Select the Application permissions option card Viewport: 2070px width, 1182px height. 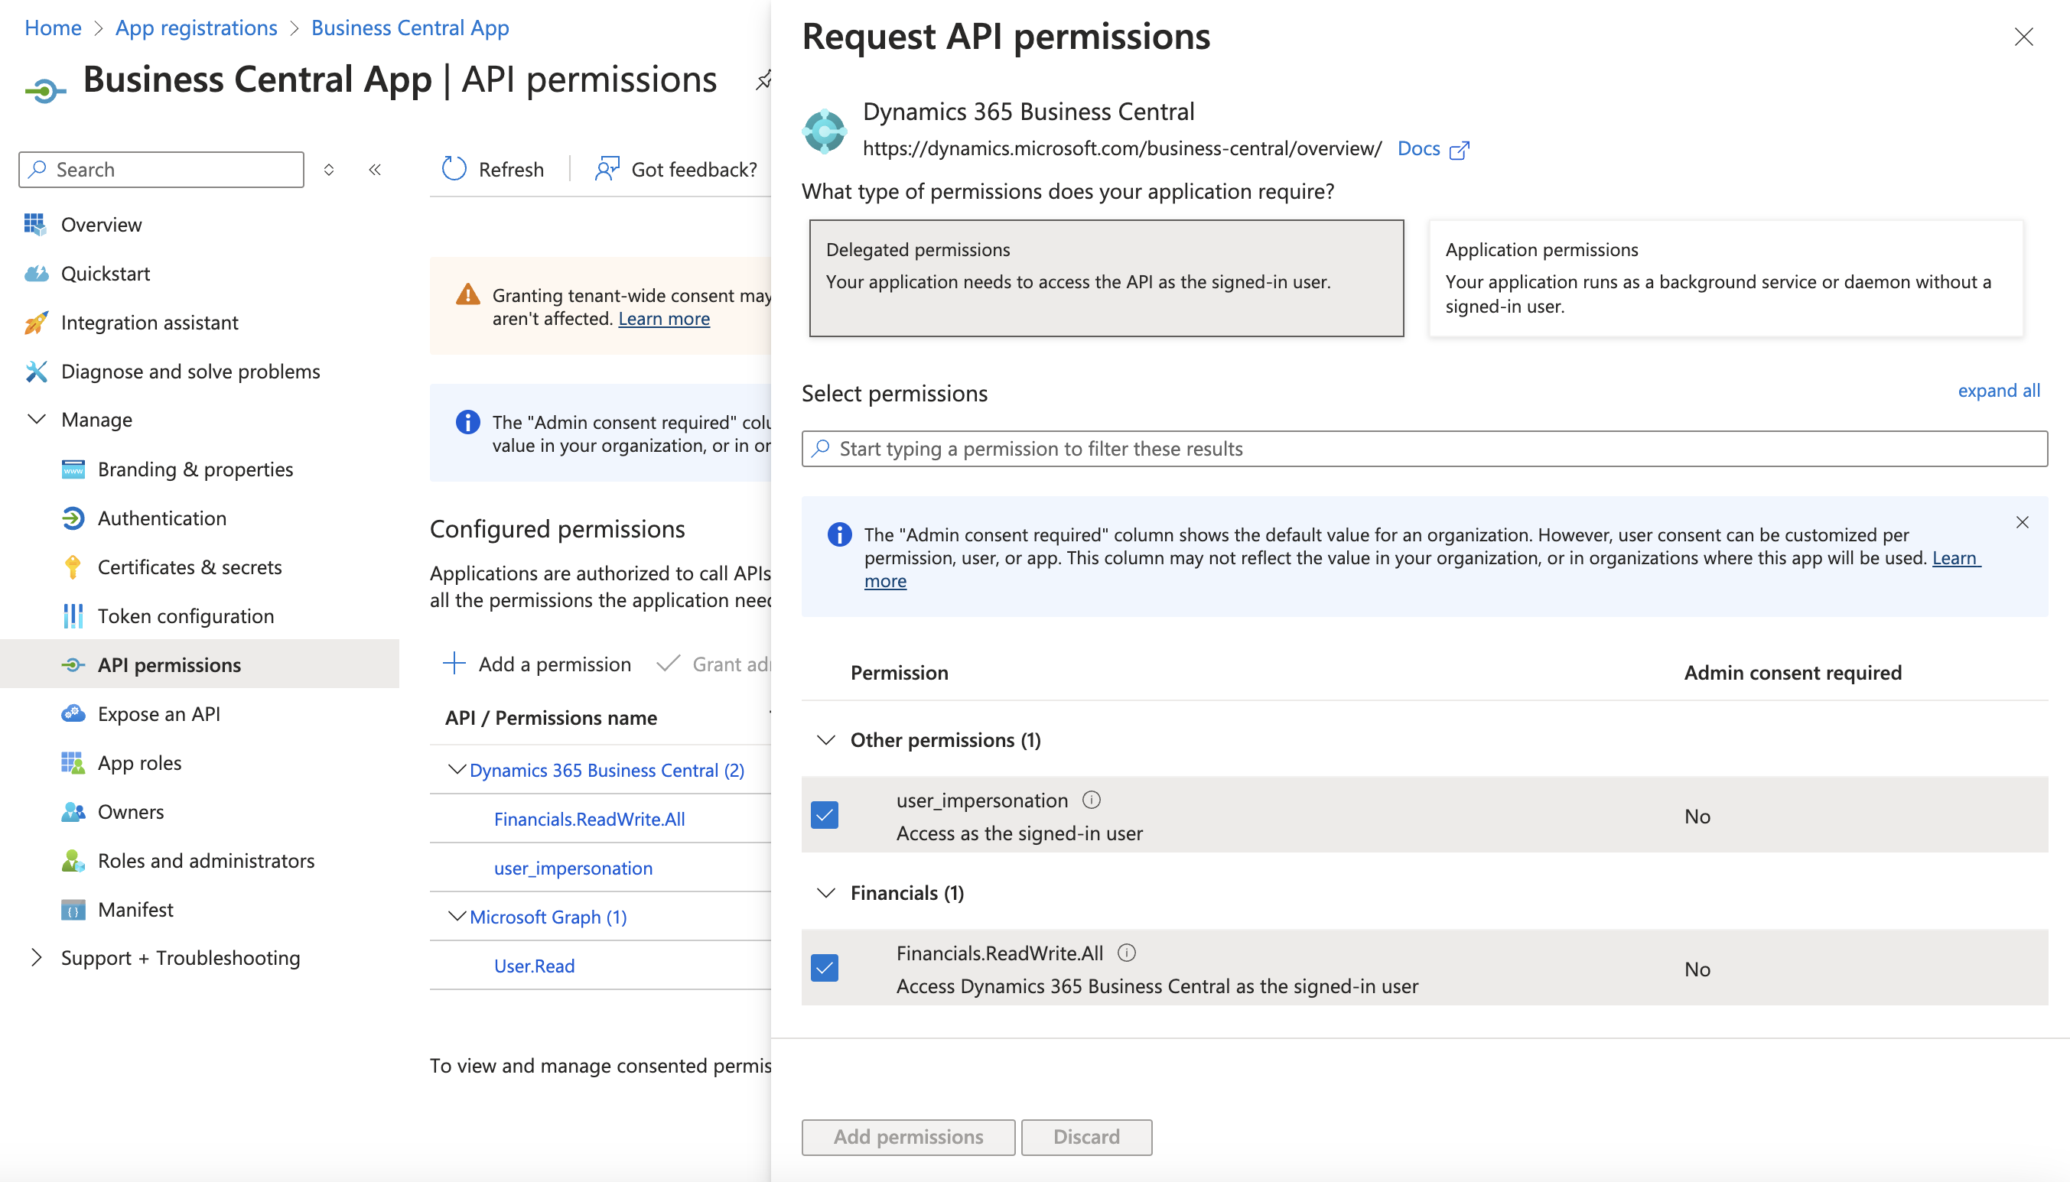point(1725,278)
